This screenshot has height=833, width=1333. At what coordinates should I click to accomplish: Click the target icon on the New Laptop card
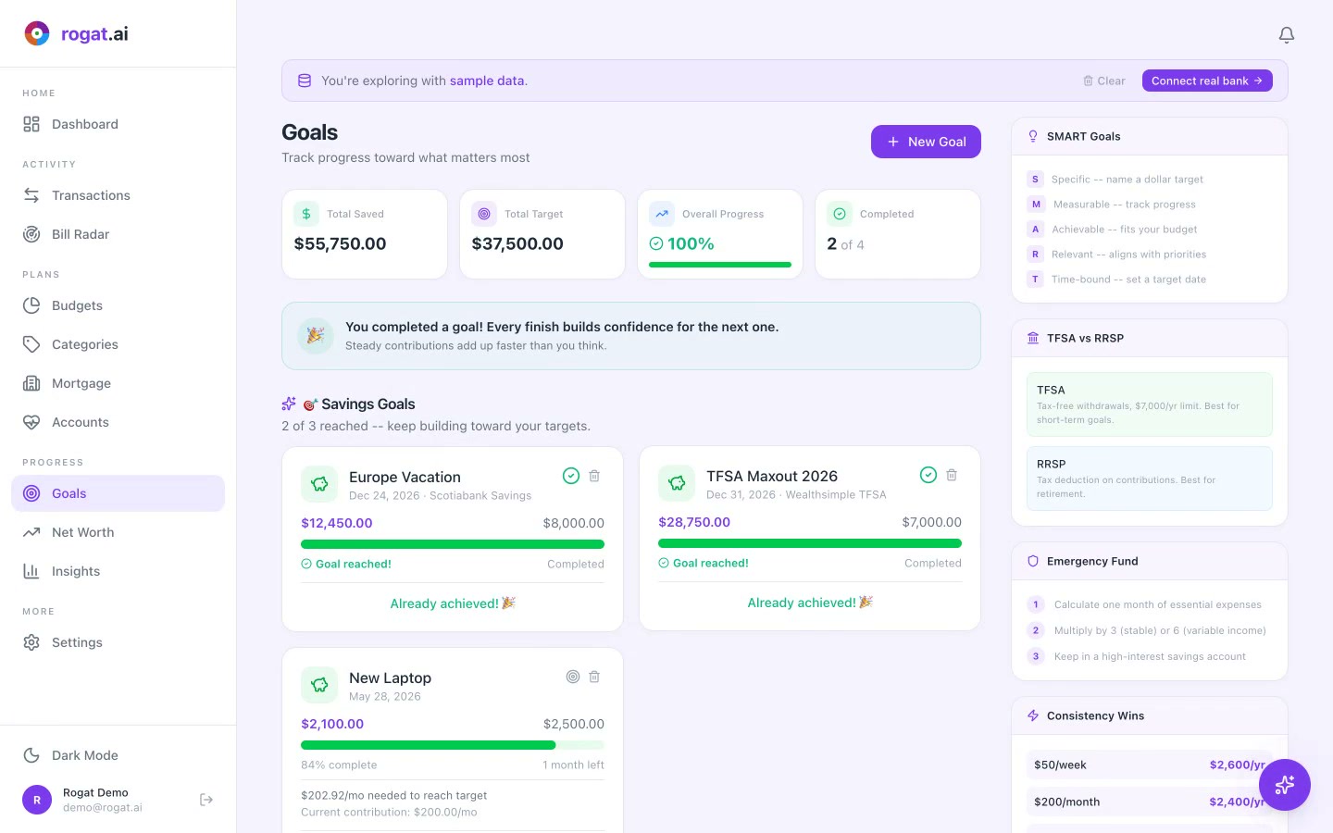[x=572, y=677]
